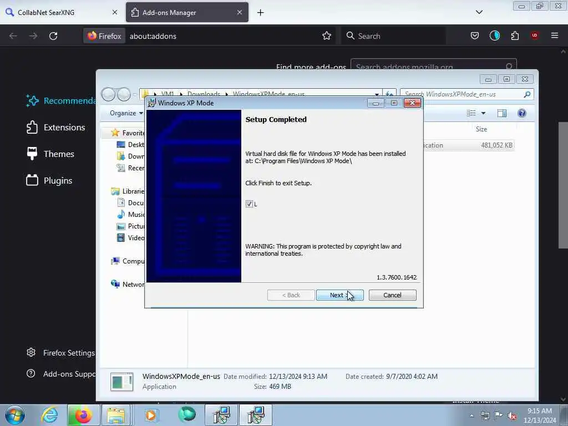Select Favorites in Explorer navigation pane
This screenshot has width=568, height=426.
(128, 133)
